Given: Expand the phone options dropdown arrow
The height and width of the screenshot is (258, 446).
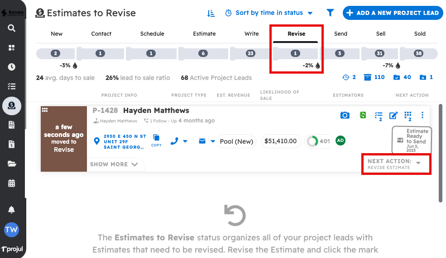Looking at the screenshot, I should pos(185,141).
